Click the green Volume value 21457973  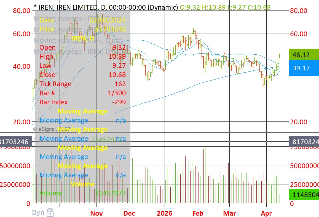(111, 193)
